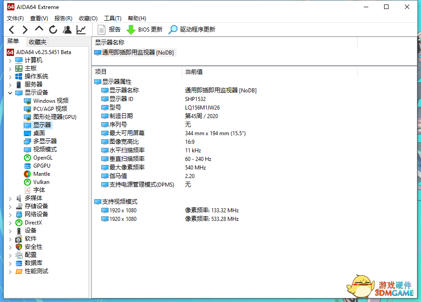Click the Back navigation arrow

11,30
